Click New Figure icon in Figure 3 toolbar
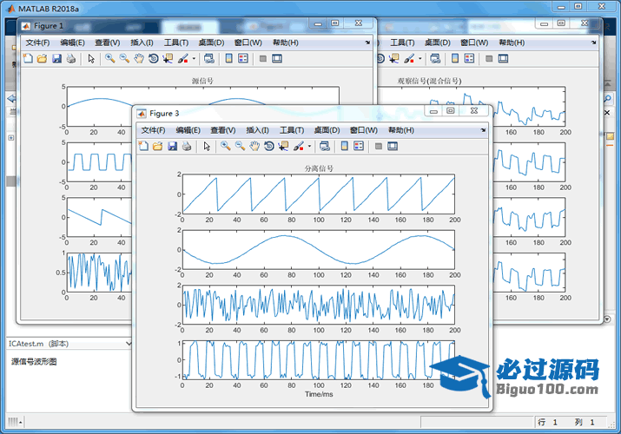The image size is (621, 434). click(143, 146)
